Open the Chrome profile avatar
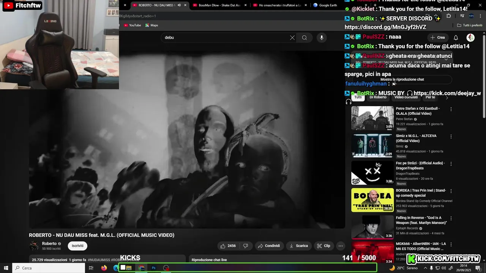This screenshot has height=273, width=486. (x=471, y=16)
